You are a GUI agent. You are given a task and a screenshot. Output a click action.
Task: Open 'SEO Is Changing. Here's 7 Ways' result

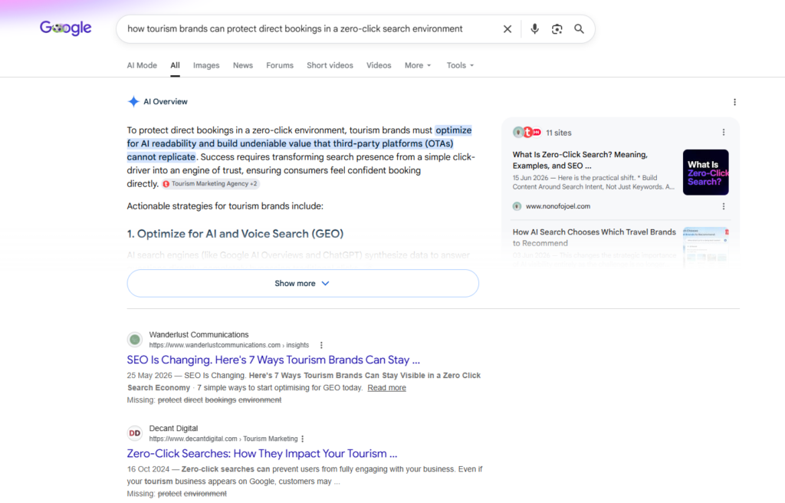click(x=274, y=360)
